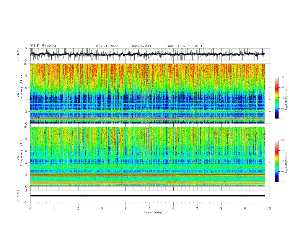The image size is (303, 234).
Task: Click the "Time (min)" x-axis label
Action: pyautogui.click(x=153, y=212)
